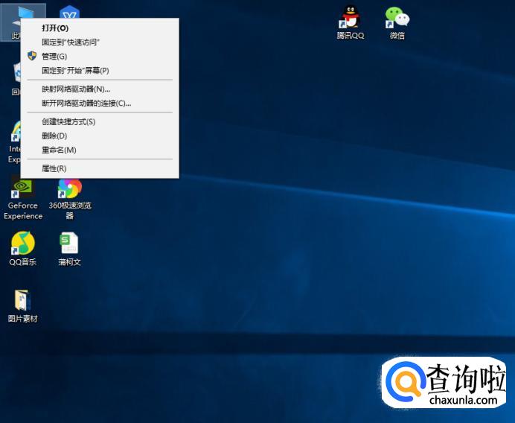515x423 pixels.
Task: Open 属性(R) properties from the menu
Action: pos(54,169)
